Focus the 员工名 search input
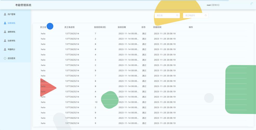Image resolution: width=256 pixels, height=130 pixels. 165,15
